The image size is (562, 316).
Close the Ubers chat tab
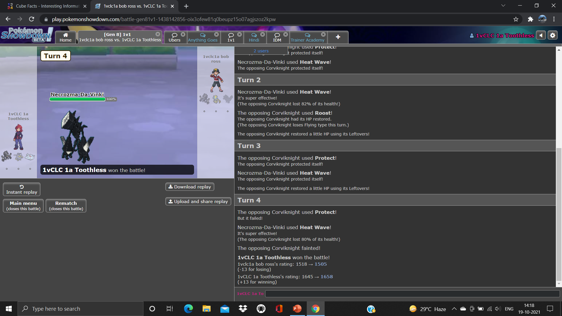pyautogui.click(x=183, y=34)
